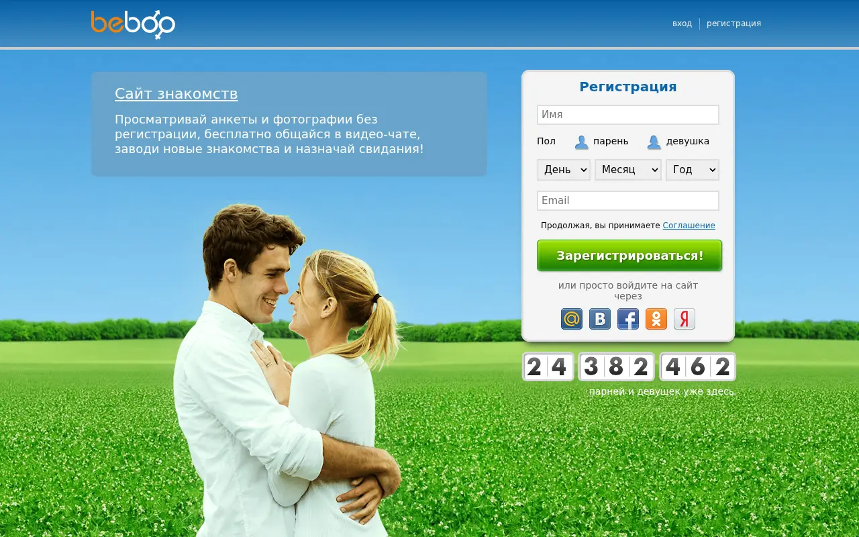Sign in with Facebook icon
The width and height of the screenshot is (859, 537).
click(628, 319)
